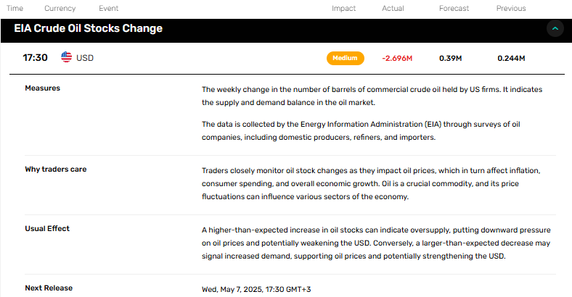Viewport: 572px width, 297px height.
Task: Collapse the EIA Crude Oil Stocks panel chevron
Action: pyautogui.click(x=555, y=28)
